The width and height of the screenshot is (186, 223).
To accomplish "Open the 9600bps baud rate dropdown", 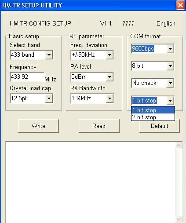I will pos(170,48).
